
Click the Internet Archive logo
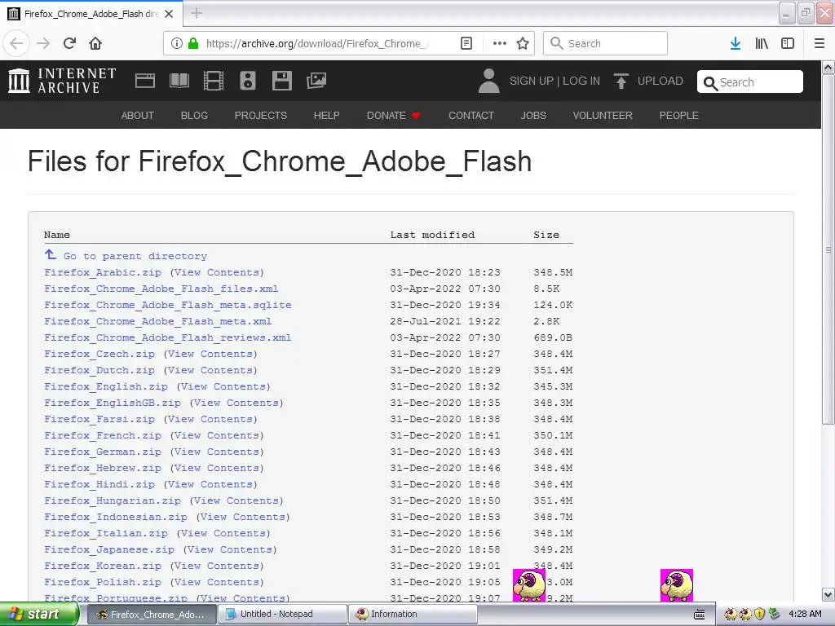click(x=62, y=81)
